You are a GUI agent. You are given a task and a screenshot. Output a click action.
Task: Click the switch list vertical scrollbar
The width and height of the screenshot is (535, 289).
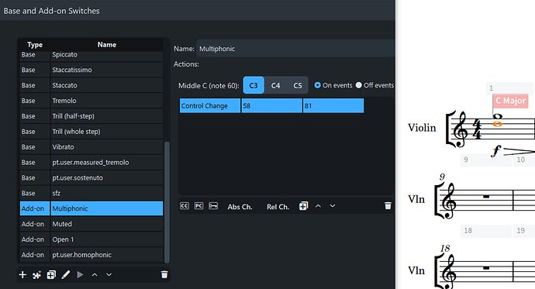point(167,202)
